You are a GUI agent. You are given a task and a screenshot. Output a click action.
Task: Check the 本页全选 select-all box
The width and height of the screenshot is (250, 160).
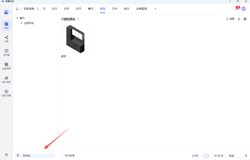[x=62, y=156]
